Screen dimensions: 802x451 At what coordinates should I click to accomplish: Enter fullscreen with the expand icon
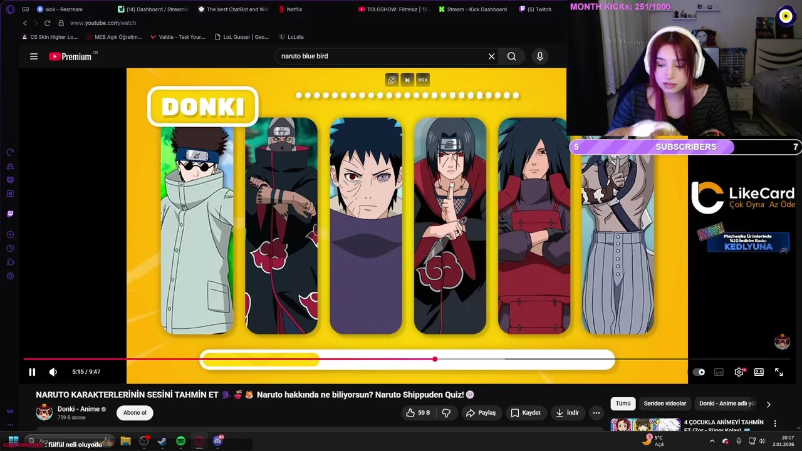[x=779, y=372]
